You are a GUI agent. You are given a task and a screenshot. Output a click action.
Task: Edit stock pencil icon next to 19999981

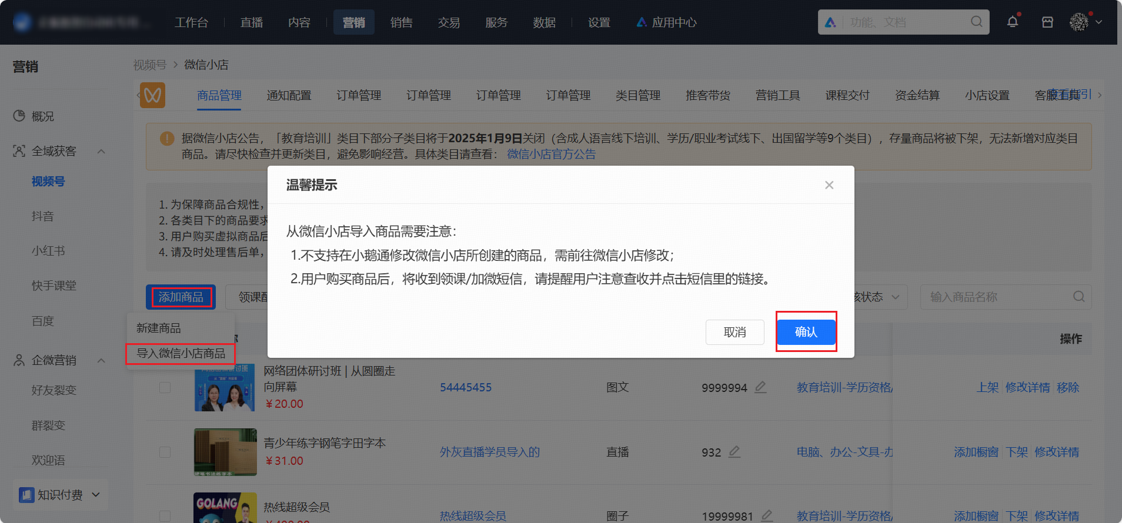click(767, 516)
